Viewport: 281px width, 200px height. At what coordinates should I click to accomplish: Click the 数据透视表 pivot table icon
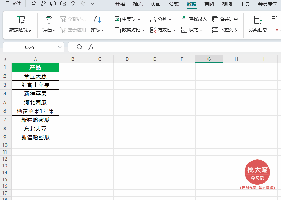21,20
